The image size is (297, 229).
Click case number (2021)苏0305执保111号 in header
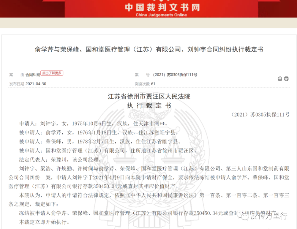(175, 75)
